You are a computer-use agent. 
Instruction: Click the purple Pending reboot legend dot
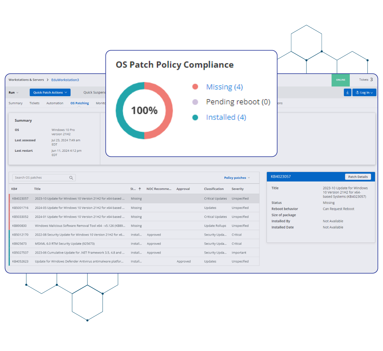point(195,102)
